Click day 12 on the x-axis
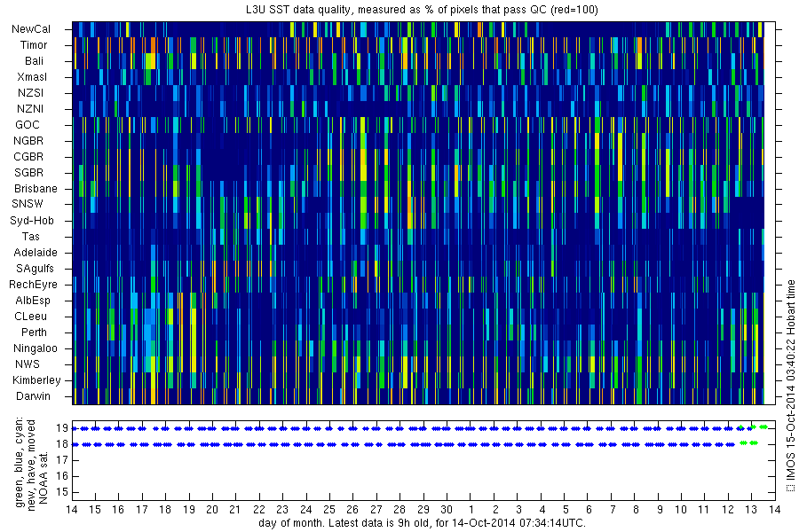This screenshot has height=532, width=799. coord(728,510)
